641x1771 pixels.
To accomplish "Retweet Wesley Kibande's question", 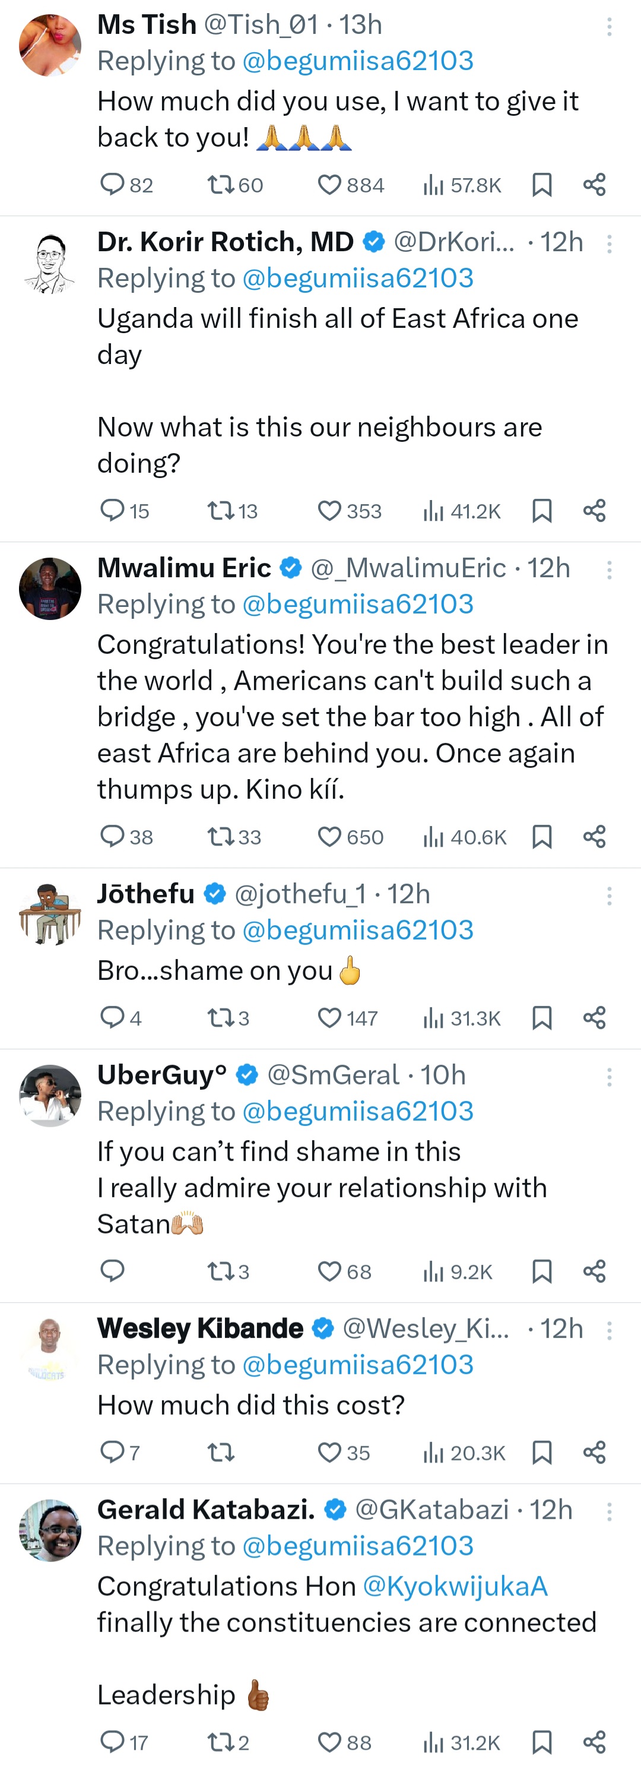I will pos(221,1453).
